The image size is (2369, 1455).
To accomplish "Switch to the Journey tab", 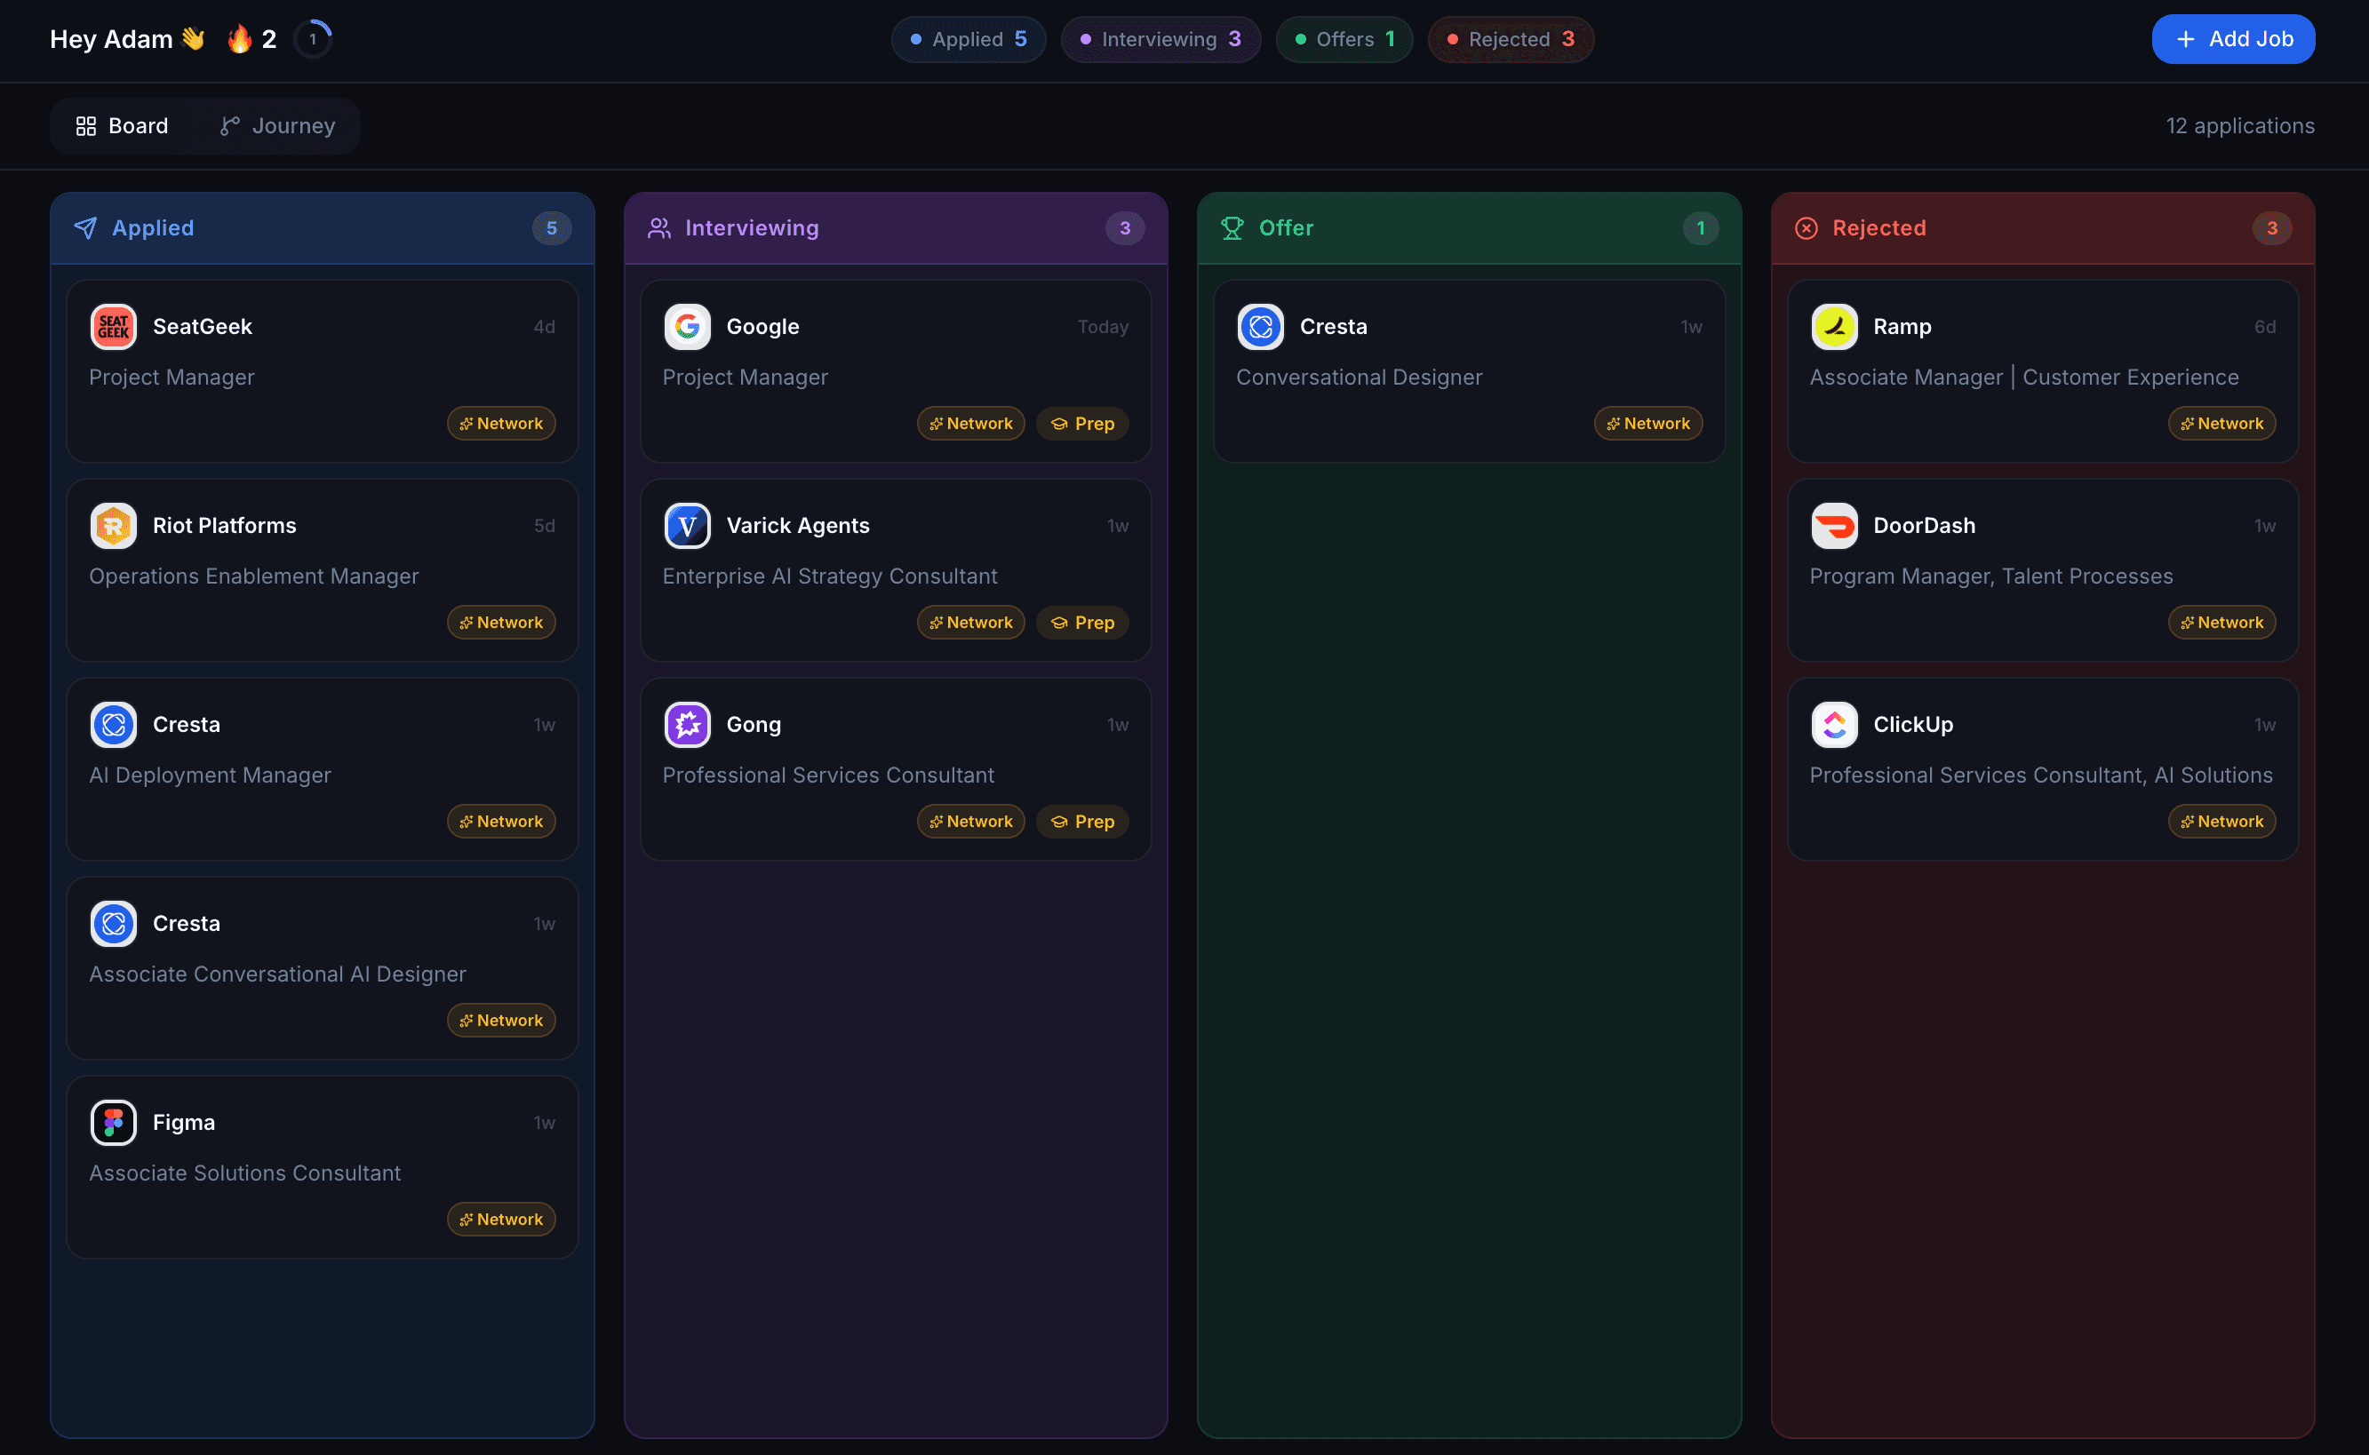I will coord(277,126).
